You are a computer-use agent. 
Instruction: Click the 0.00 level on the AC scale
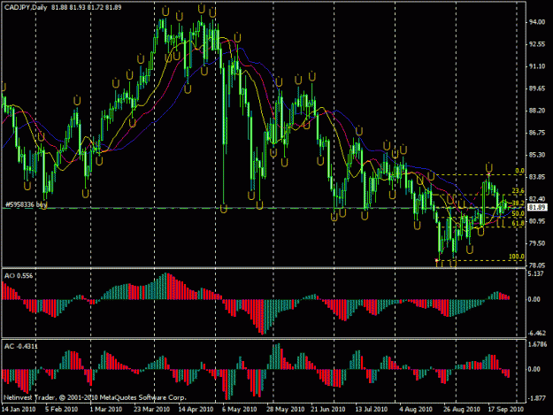point(534,369)
